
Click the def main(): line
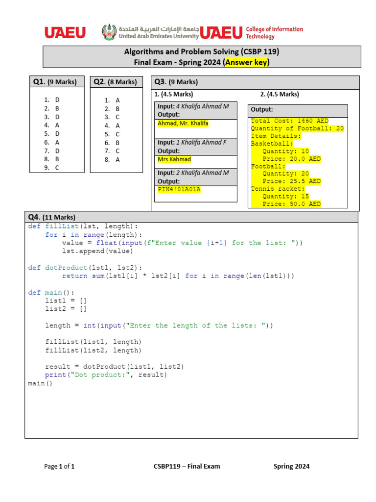(x=51, y=293)
